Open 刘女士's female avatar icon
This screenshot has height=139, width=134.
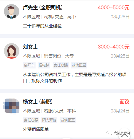coord(11,51)
